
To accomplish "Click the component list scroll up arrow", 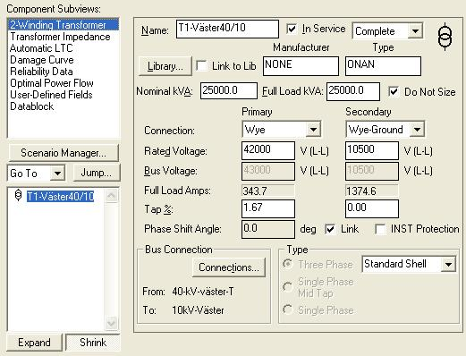I will [112, 195].
